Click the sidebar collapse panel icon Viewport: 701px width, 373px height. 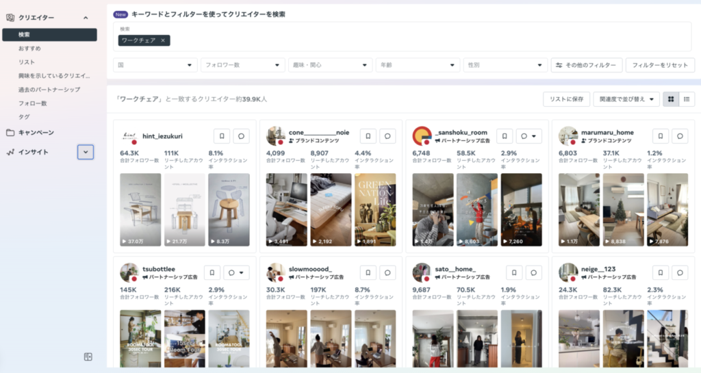click(88, 357)
